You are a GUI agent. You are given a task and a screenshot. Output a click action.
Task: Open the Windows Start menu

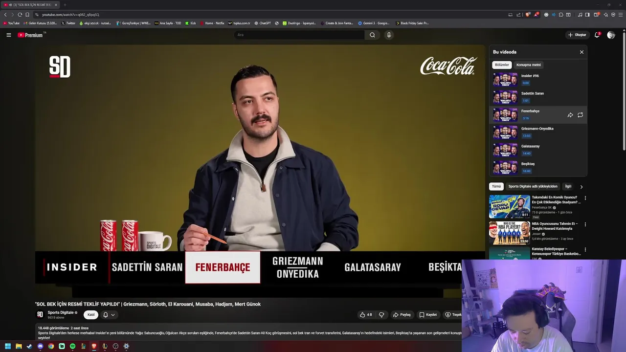click(x=8, y=346)
